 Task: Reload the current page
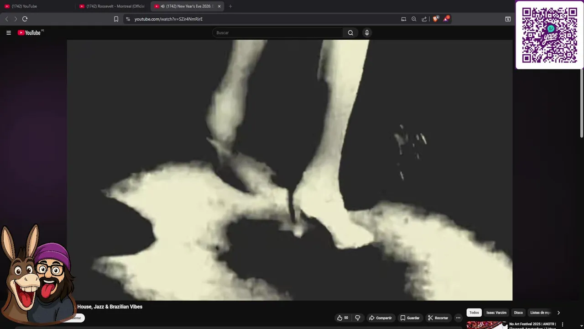25,19
